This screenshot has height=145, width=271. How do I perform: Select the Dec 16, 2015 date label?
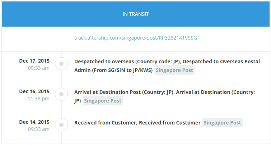pos(34,91)
